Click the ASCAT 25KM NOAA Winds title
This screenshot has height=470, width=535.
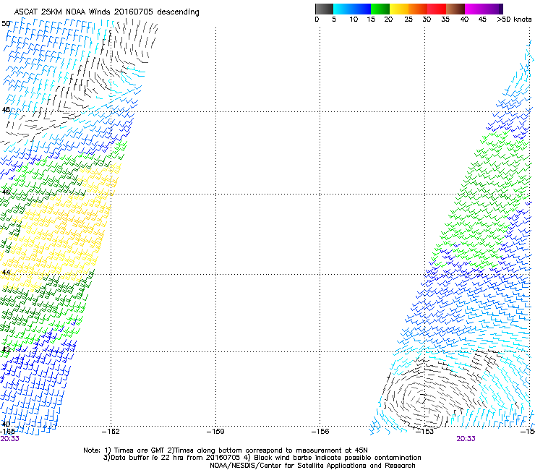coord(106,12)
